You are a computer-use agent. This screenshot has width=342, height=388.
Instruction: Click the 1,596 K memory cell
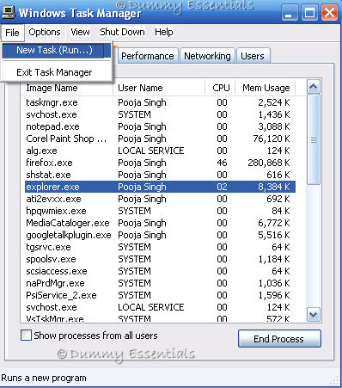pyautogui.click(x=274, y=295)
